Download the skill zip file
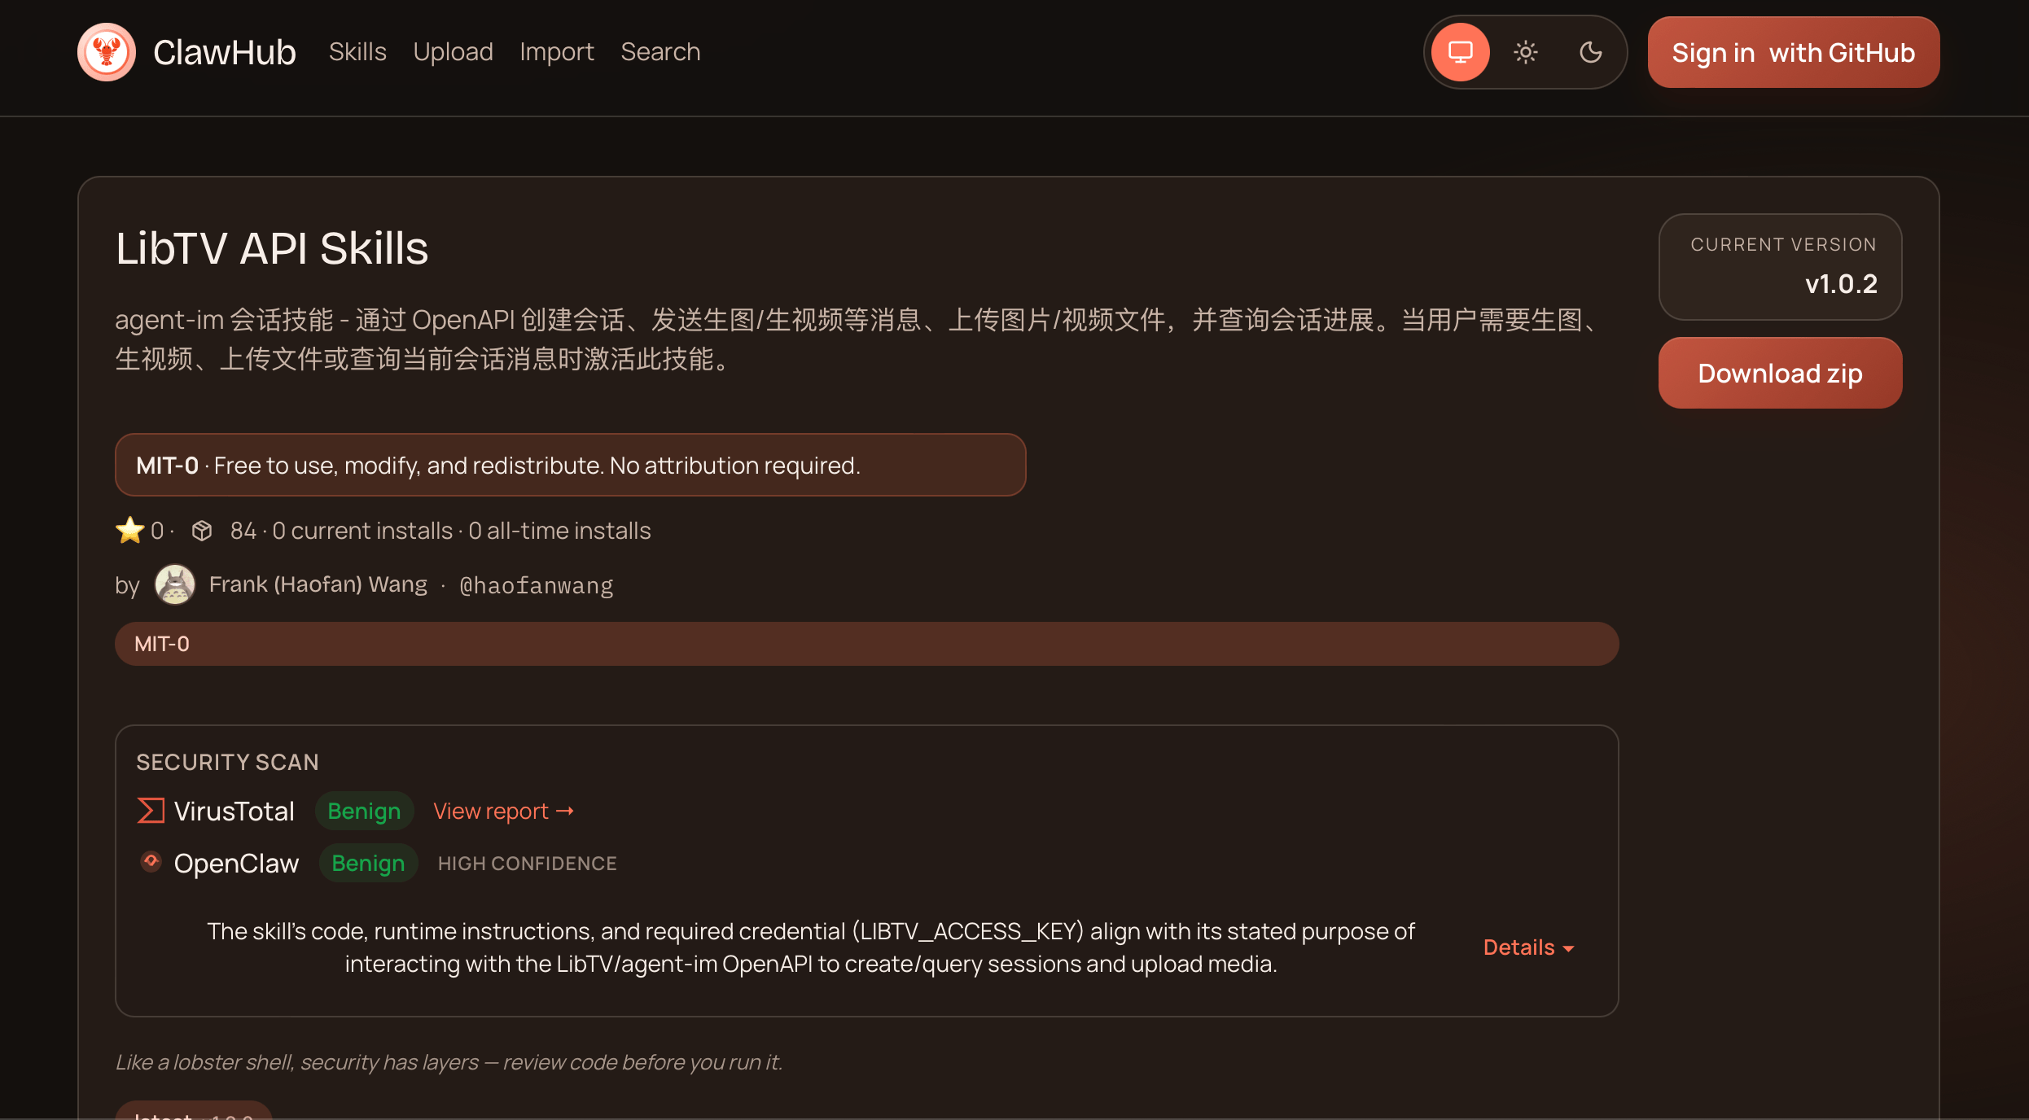This screenshot has height=1120, width=2029. [x=1781, y=373]
